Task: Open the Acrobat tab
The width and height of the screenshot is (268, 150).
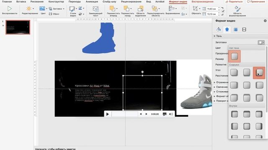Action: click(160, 2)
